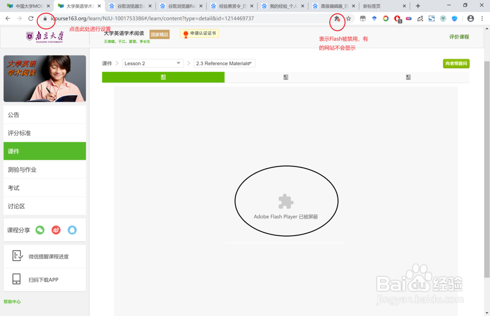Click the Nanjing University logo
Screen dimensions: 490x316
[45, 37]
